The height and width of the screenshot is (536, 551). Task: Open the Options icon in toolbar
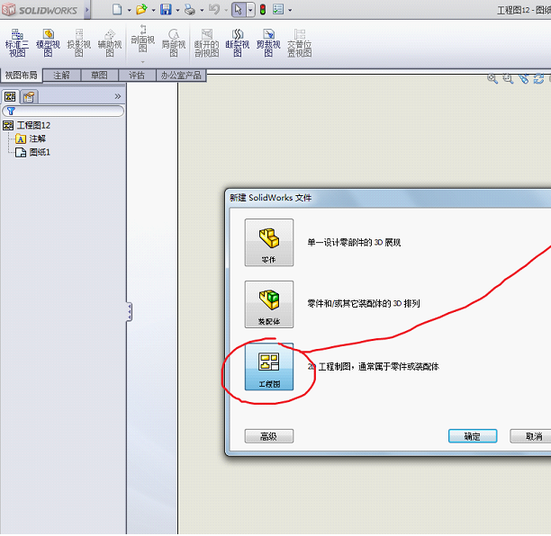pyautogui.click(x=278, y=10)
